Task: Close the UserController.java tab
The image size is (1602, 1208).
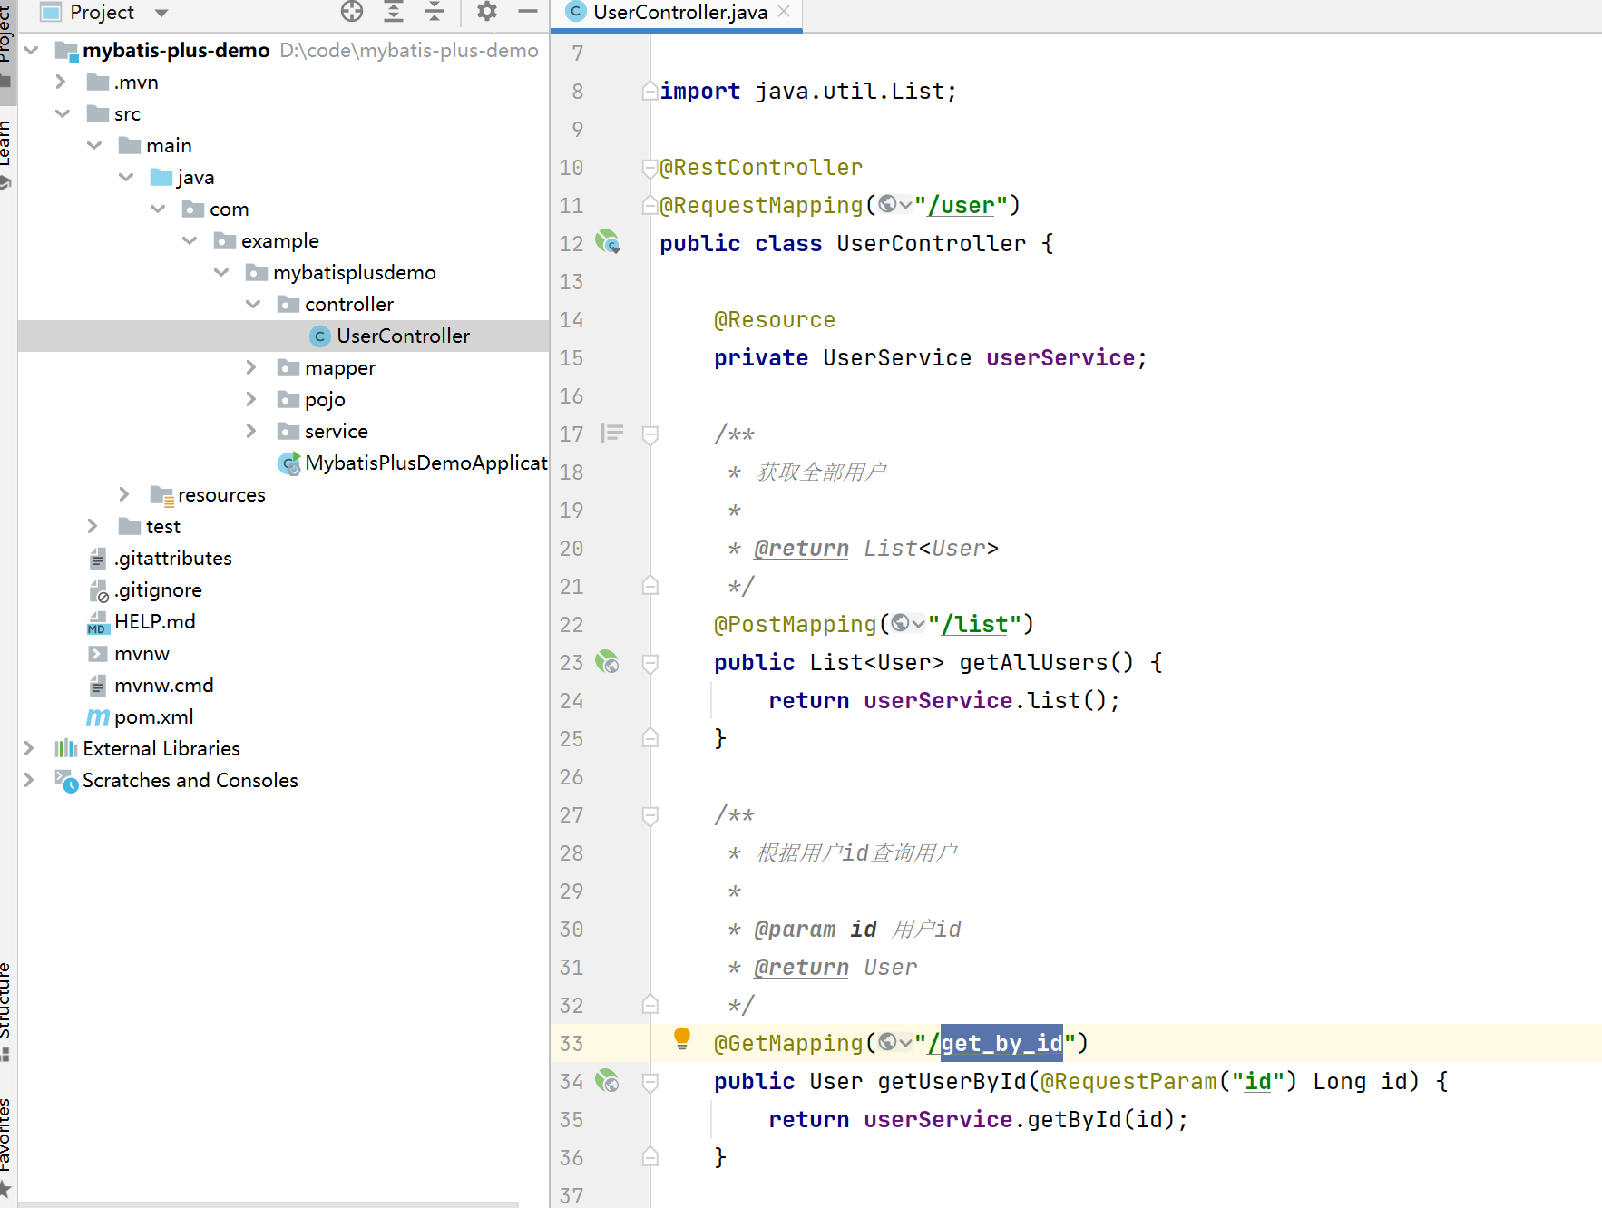Action: pos(785,12)
